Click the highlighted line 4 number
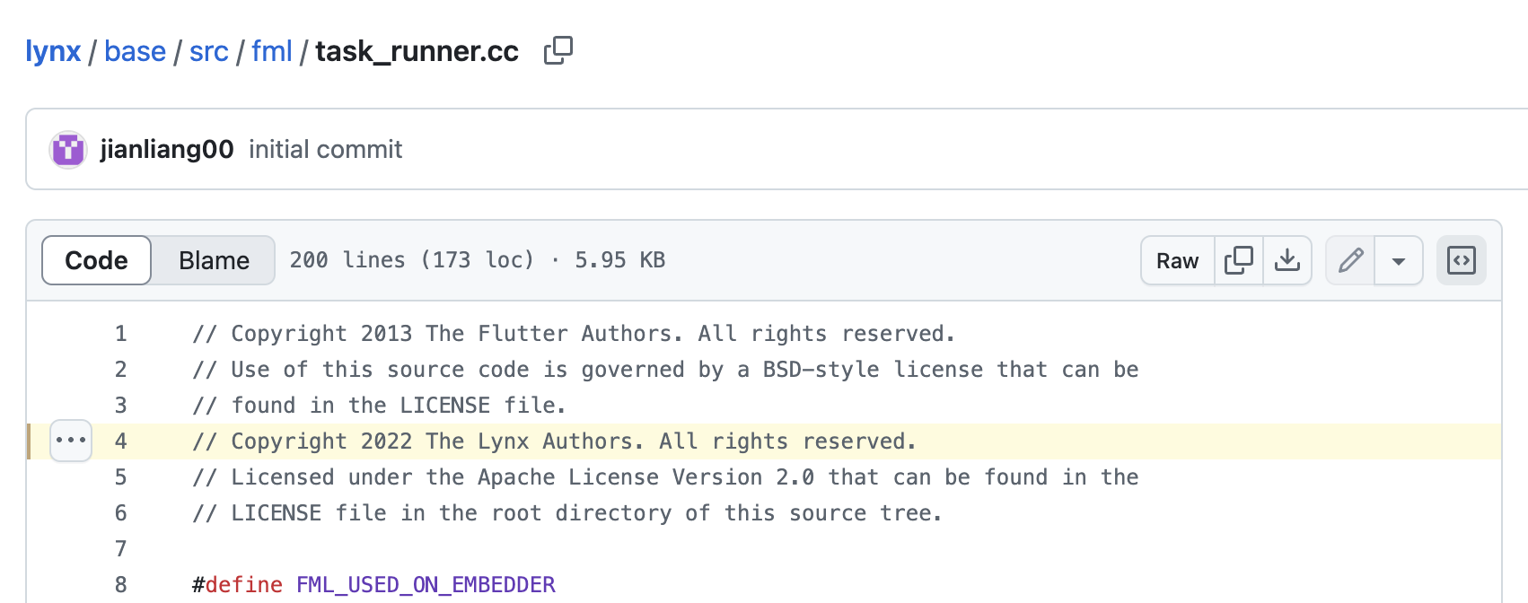The height and width of the screenshot is (603, 1528). click(121, 441)
